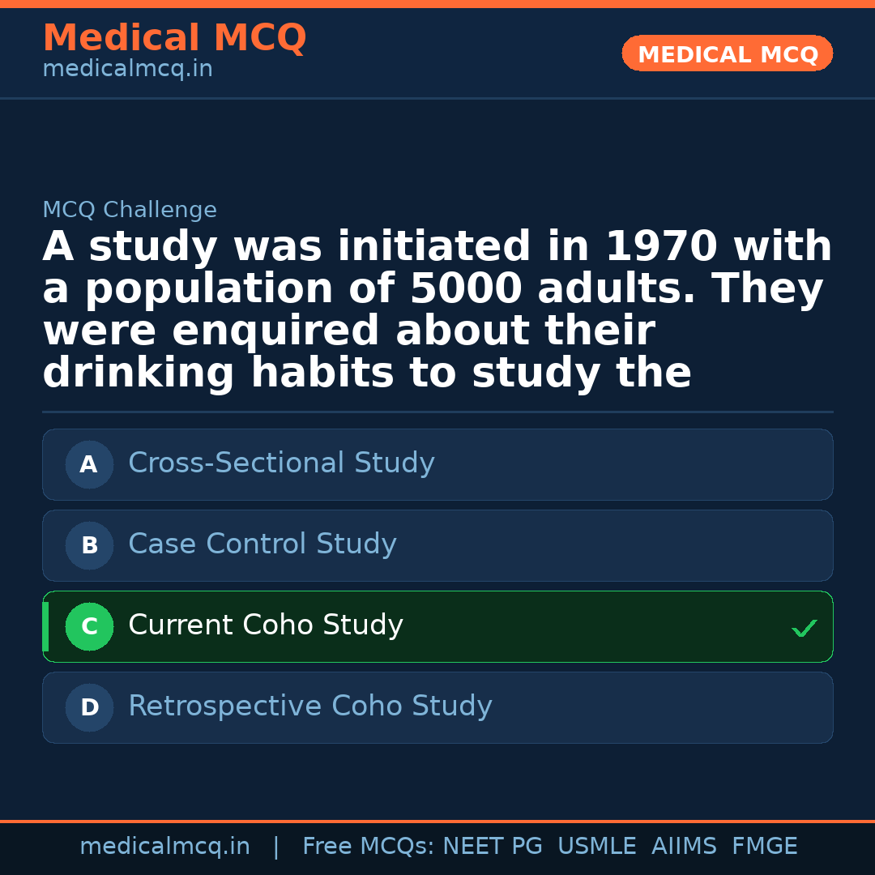Click the MCQ Challenge label
Image resolution: width=875 pixels, height=875 pixels.
click(x=130, y=211)
